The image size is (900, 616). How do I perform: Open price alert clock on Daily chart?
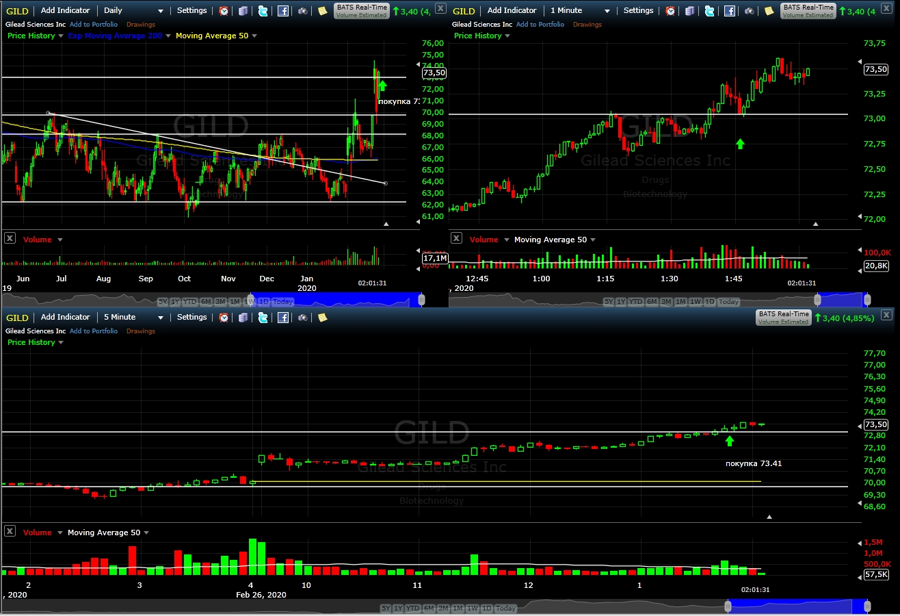(224, 11)
